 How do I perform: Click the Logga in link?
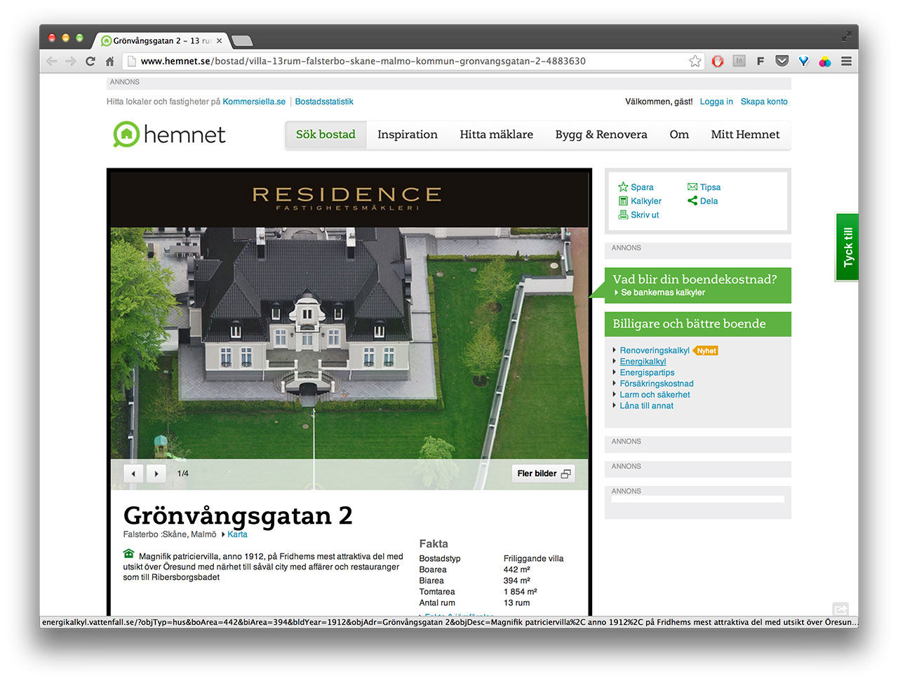pos(716,102)
